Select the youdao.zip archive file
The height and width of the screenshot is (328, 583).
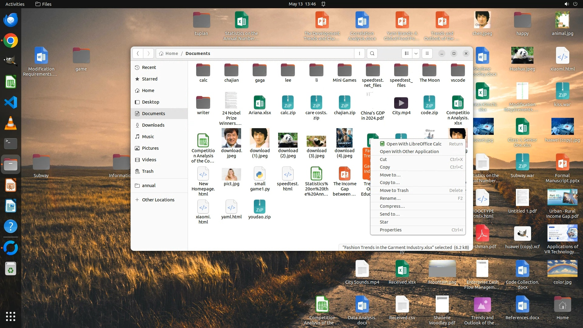tap(259, 207)
